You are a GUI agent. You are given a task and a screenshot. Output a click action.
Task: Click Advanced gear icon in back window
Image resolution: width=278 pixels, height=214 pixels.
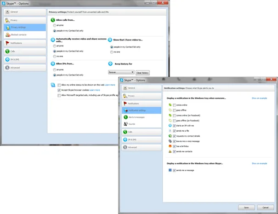pos(7,68)
